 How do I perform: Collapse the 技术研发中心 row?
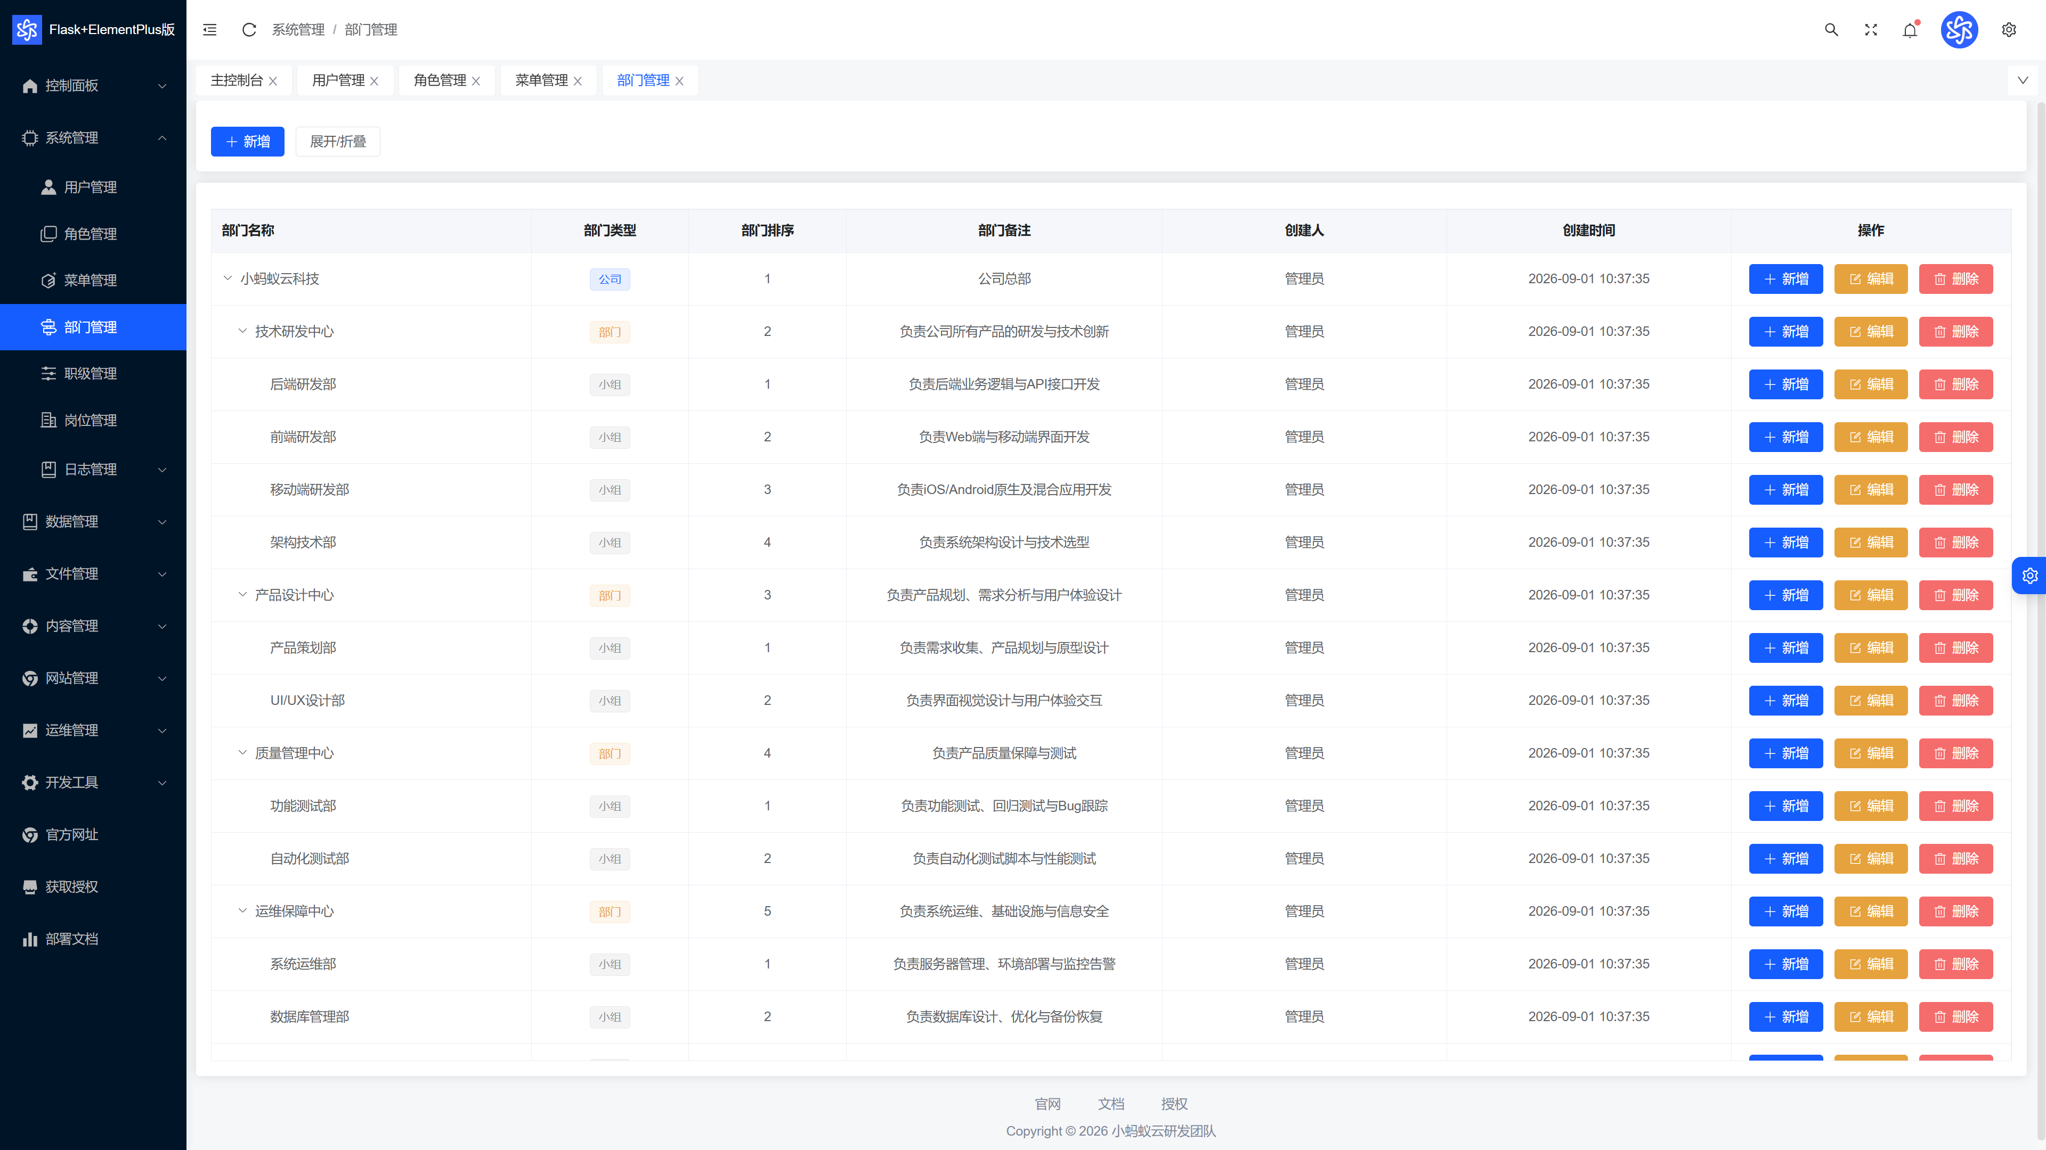(x=242, y=331)
